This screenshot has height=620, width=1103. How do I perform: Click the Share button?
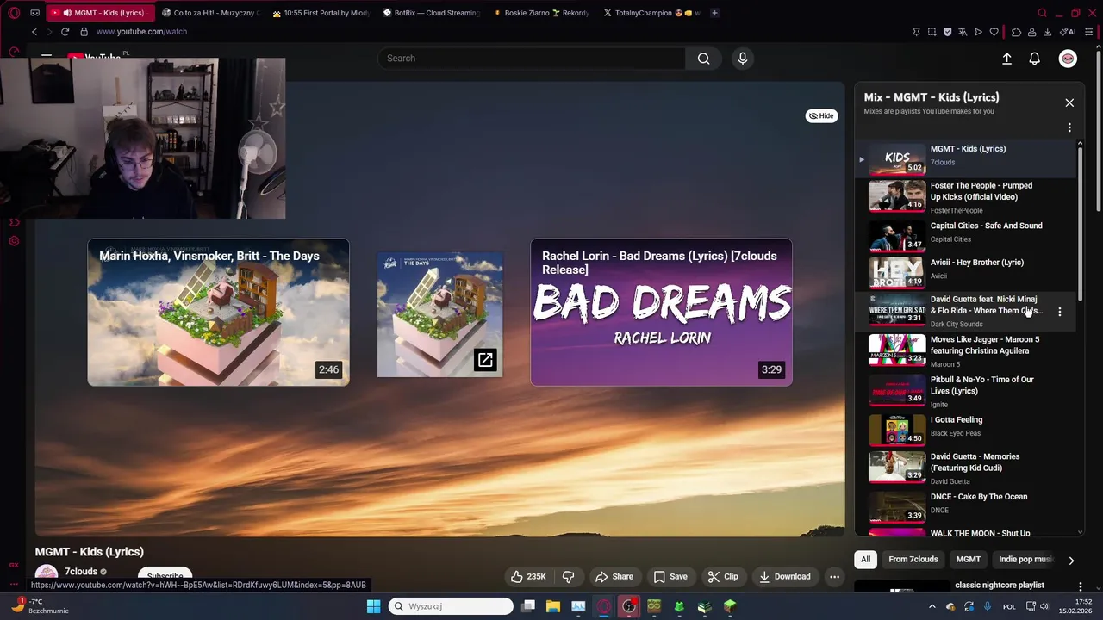614,576
